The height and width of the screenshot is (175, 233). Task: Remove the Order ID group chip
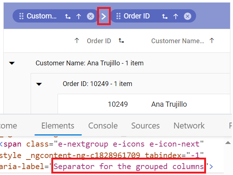[188, 16]
